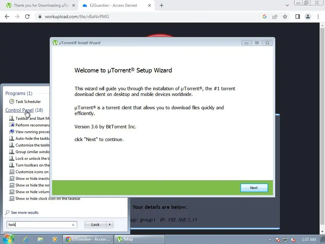
Task: Click the Programs (1) results header
Action: 19,93
